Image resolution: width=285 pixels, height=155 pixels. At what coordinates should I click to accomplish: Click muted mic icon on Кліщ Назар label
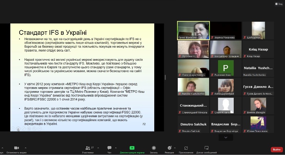pos(245,56)
